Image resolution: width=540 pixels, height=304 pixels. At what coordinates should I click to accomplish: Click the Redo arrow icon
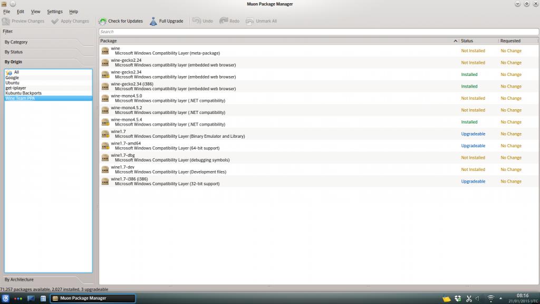coord(224,21)
